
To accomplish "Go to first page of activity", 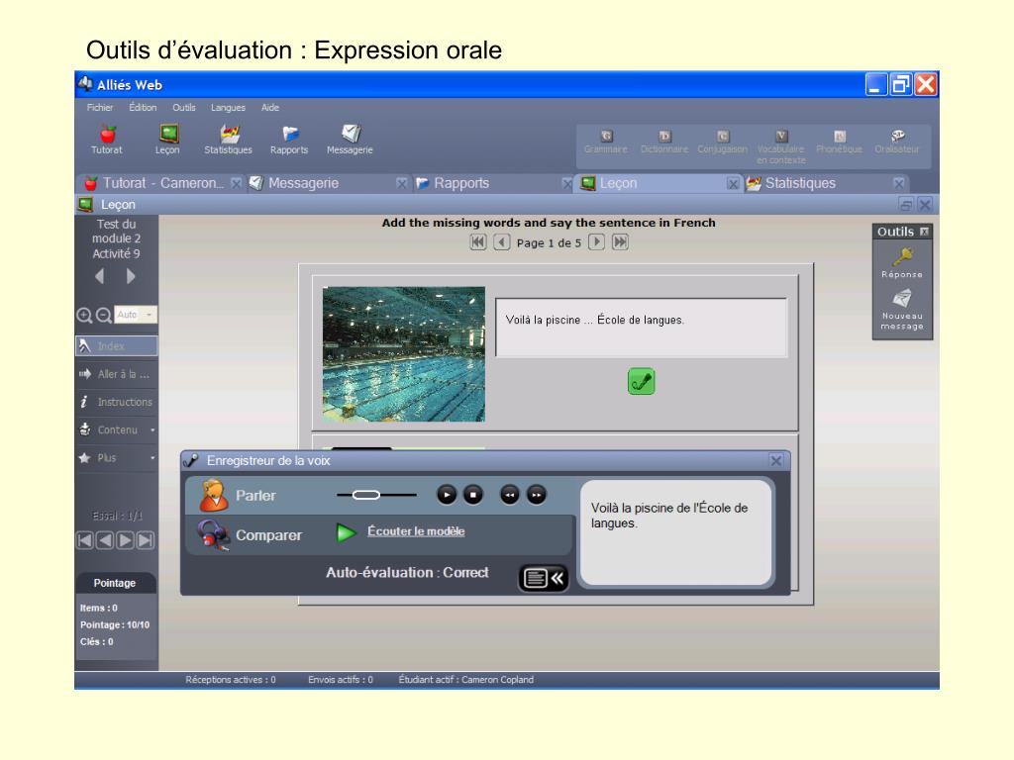I will coord(478,242).
